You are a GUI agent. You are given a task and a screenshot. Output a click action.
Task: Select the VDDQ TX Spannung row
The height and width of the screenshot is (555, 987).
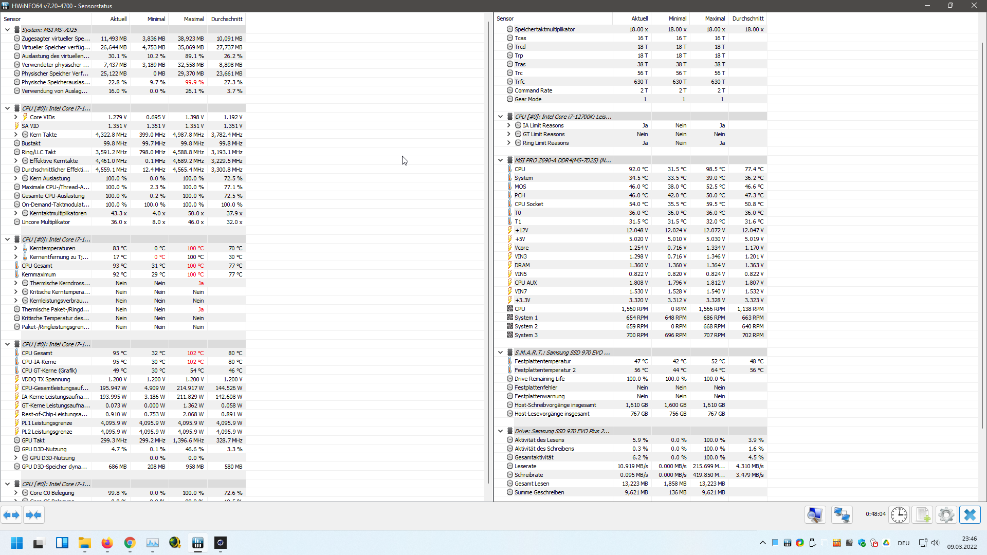tap(123, 379)
